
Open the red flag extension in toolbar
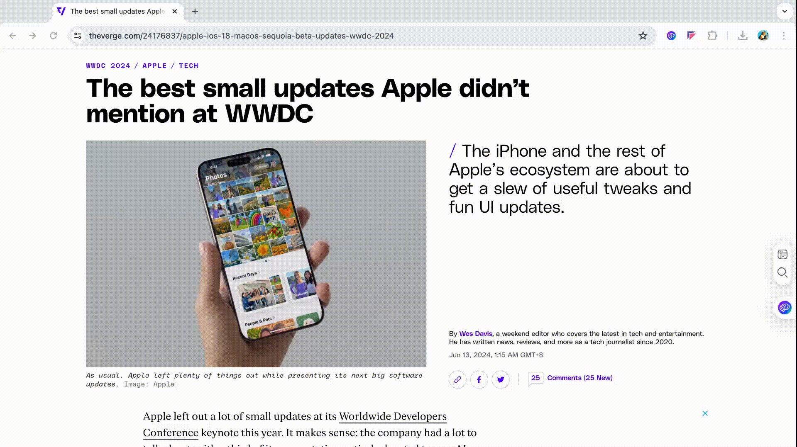691,36
